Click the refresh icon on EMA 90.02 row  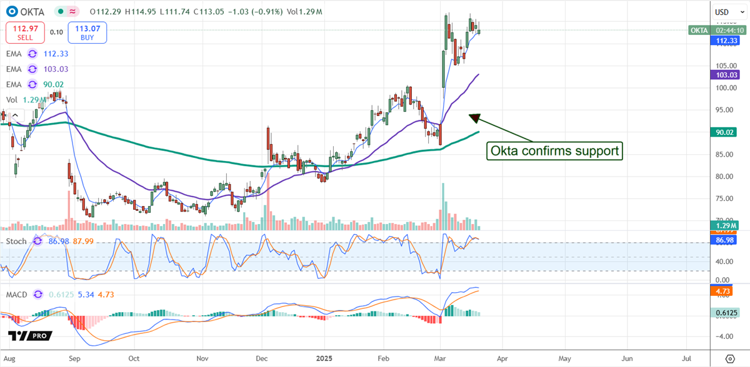tap(32, 84)
